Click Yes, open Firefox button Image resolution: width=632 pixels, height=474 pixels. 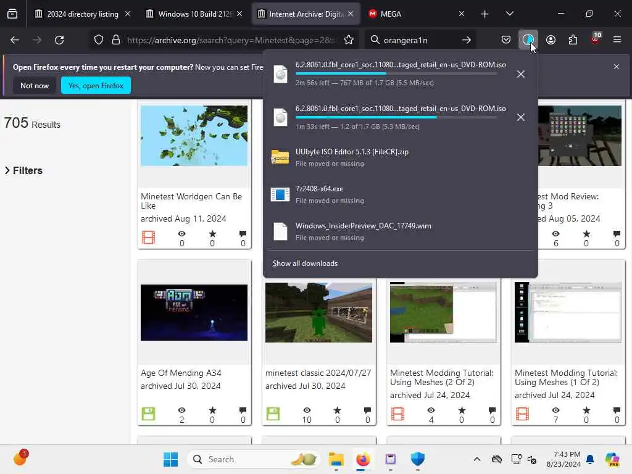(96, 85)
